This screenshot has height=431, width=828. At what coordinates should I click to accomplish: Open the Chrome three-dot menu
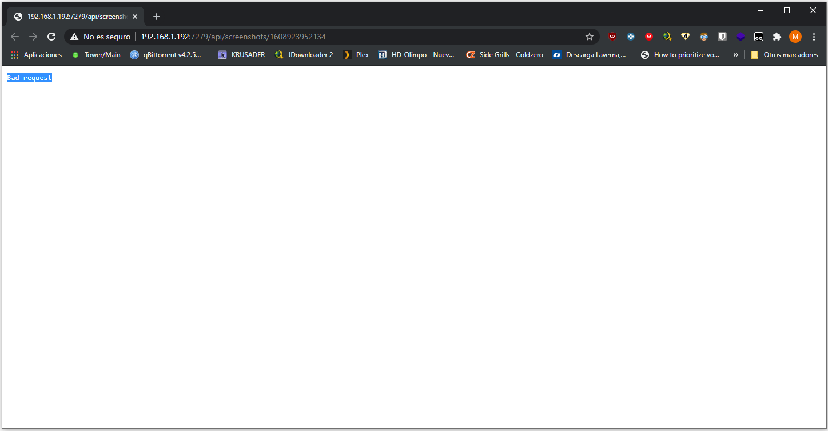pyautogui.click(x=814, y=37)
